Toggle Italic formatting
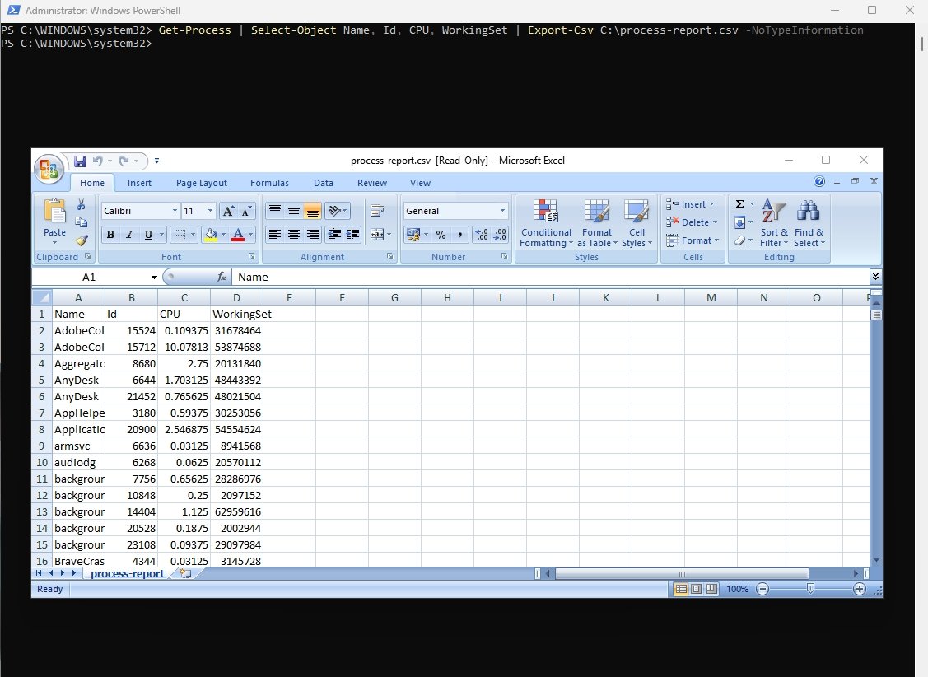Image resolution: width=928 pixels, height=677 pixels. tap(129, 235)
